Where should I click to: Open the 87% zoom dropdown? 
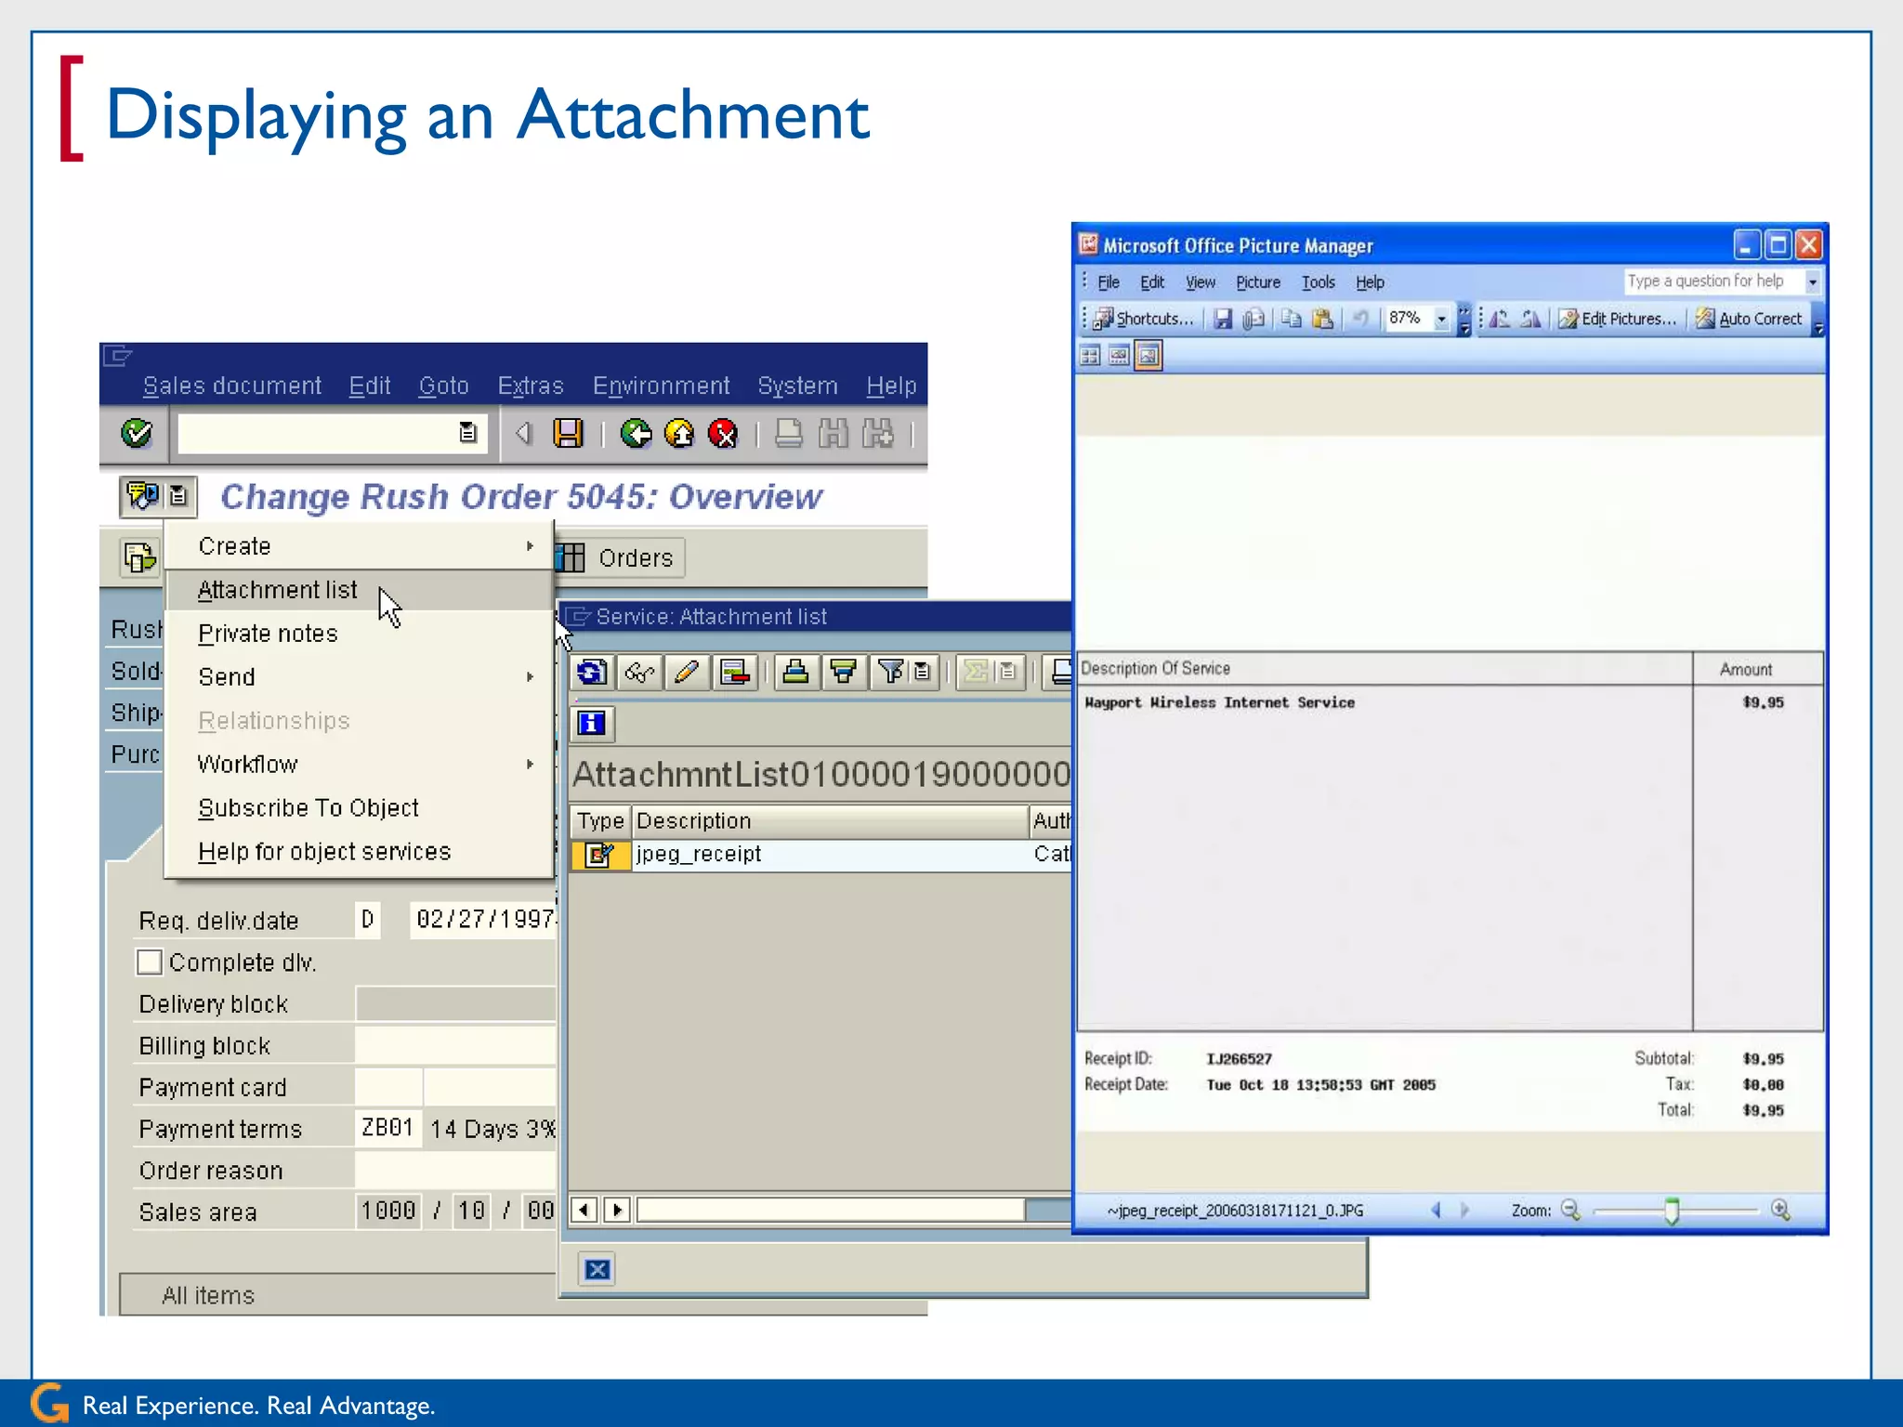pos(1441,319)
